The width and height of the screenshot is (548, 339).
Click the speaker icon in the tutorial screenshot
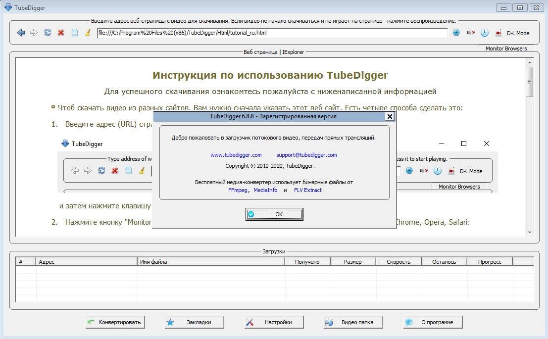[423, 171]
